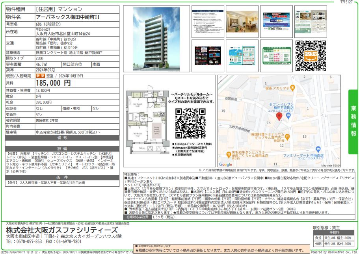Click property name アーバネックス梅田中崎町II
The width and height of the screenshot is (359, 254).
point(68,17)
